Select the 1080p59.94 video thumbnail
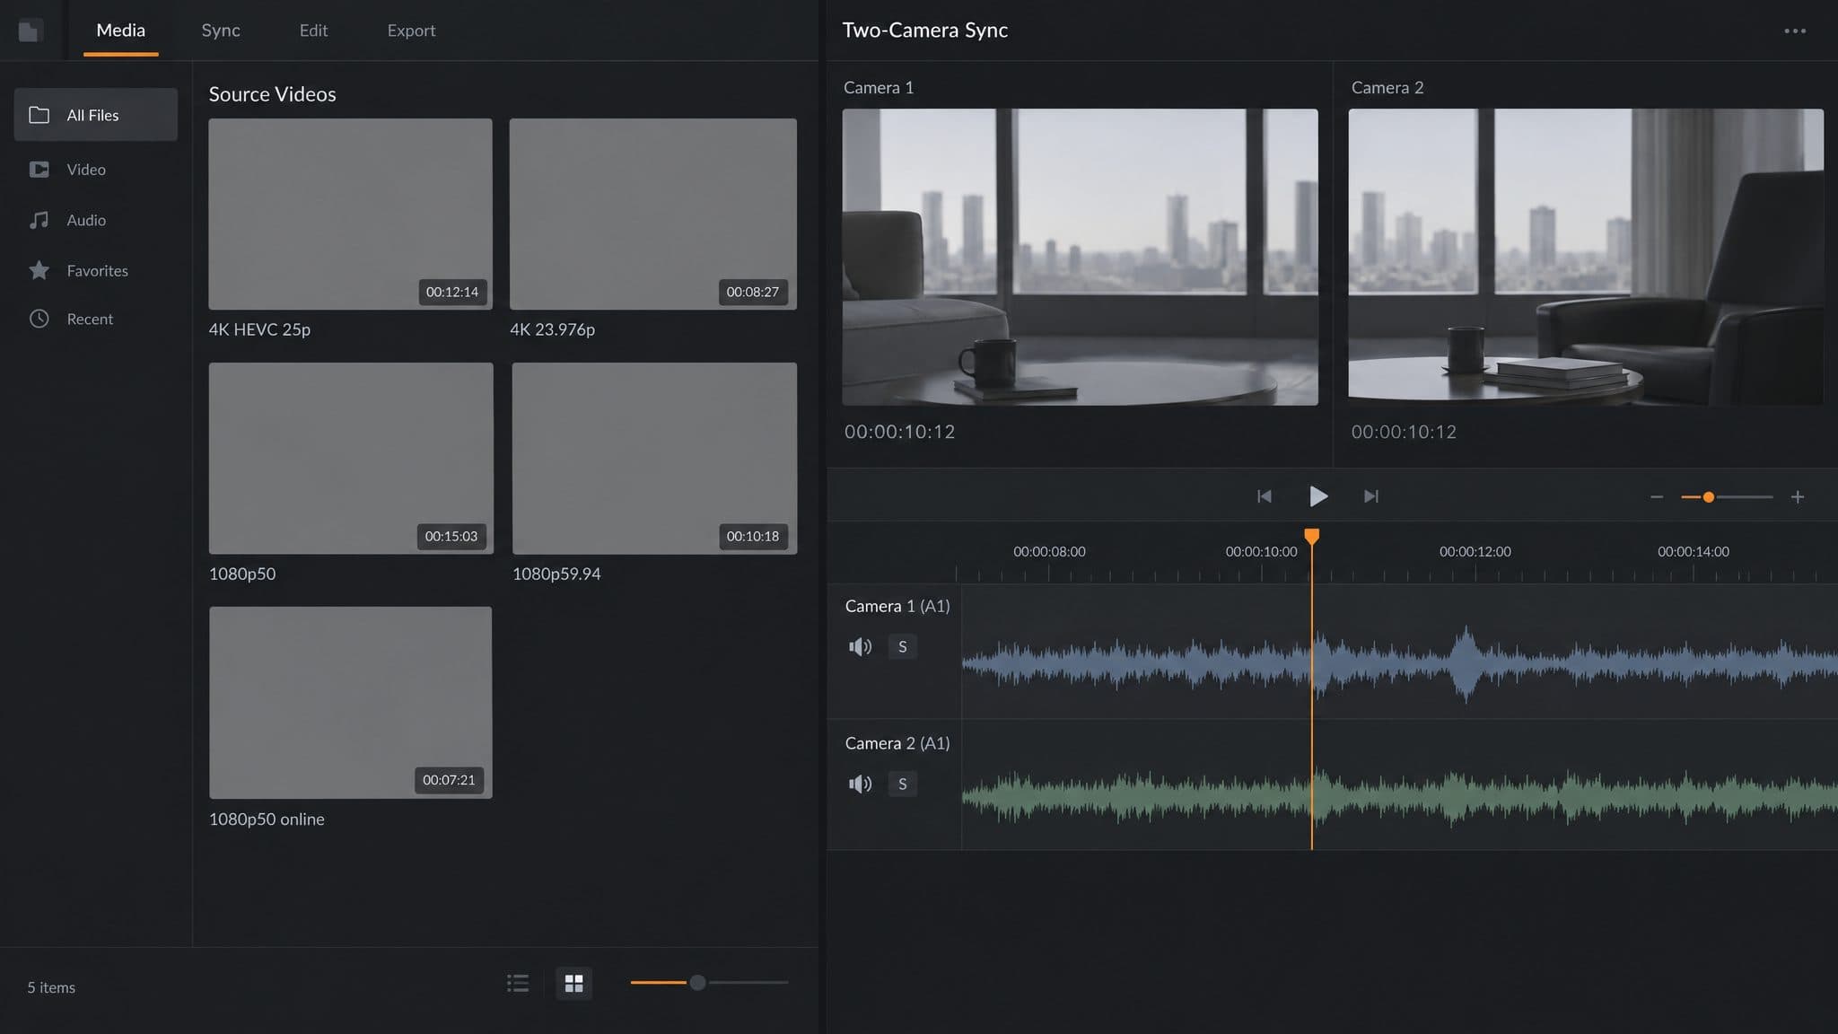The width and height of the screenshot is (1838, 1034). tap(654, 458)
